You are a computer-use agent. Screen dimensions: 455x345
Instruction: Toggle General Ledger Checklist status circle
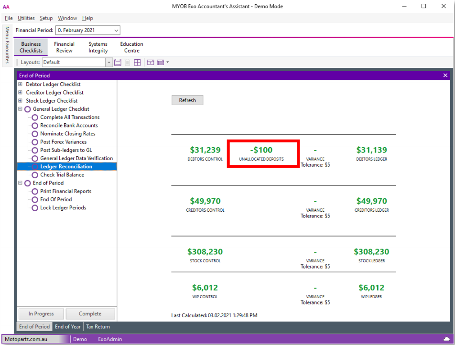28,109
